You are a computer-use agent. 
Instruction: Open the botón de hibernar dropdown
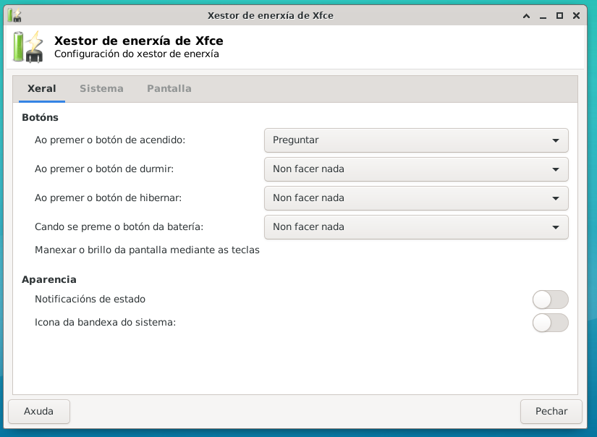tap(416, 198)
